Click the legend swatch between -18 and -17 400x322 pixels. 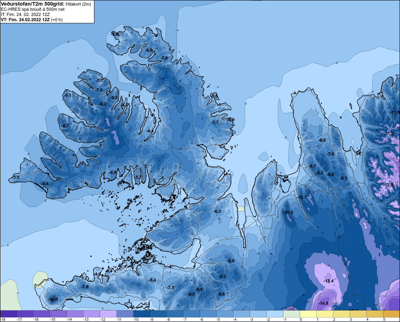[x=8, y=314]
